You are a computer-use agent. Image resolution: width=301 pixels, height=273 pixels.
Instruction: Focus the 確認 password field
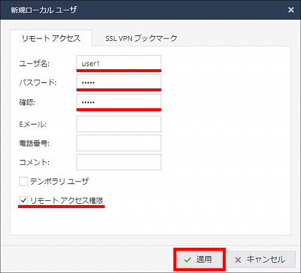pos(119,102)
